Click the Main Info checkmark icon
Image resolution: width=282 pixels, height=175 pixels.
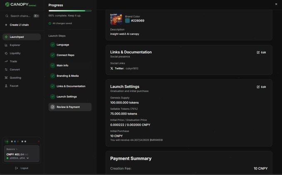53,65
